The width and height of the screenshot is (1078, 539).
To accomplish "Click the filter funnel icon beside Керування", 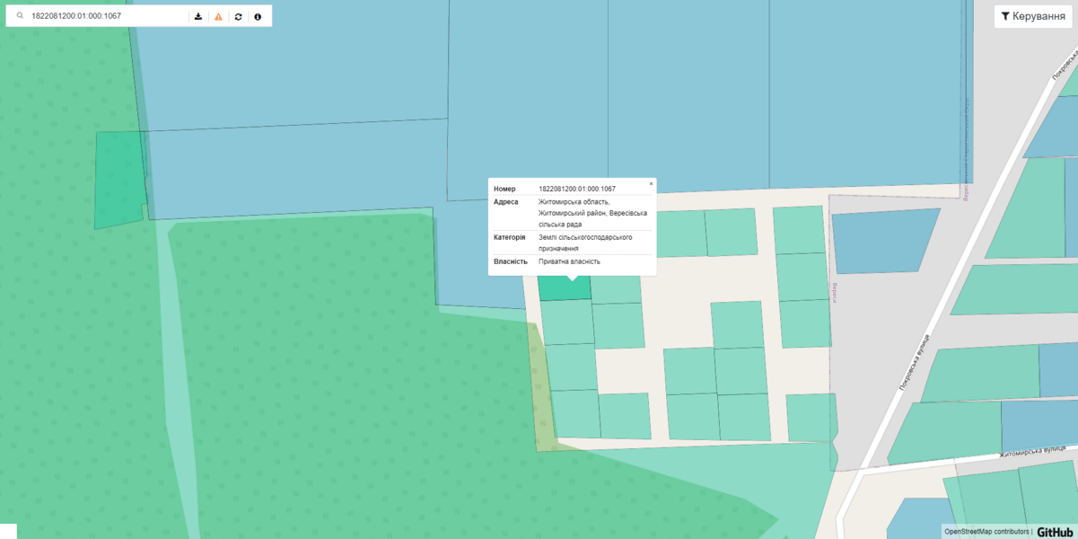I will 1005,16.
